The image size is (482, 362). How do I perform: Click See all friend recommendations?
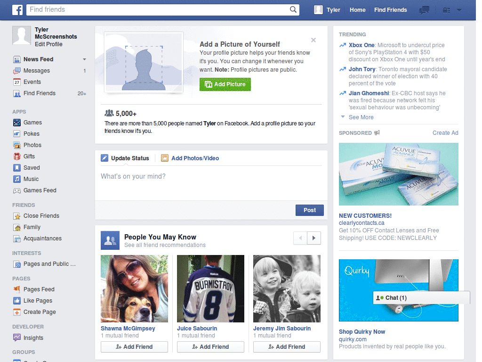pyautogui.click(x=165, y=245)
